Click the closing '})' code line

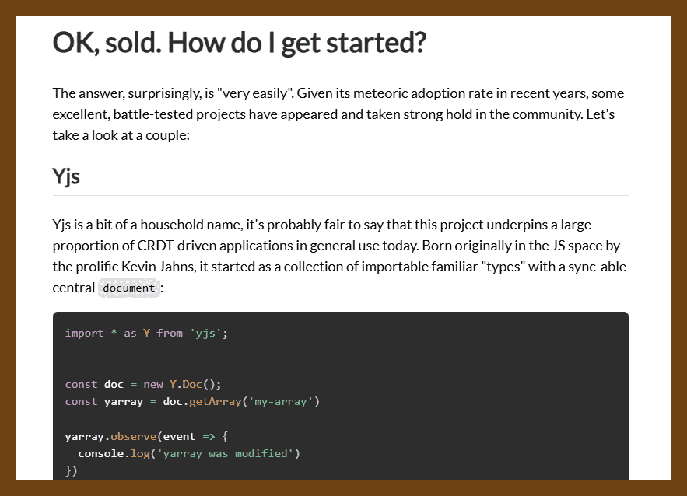[x=71, y=470]
